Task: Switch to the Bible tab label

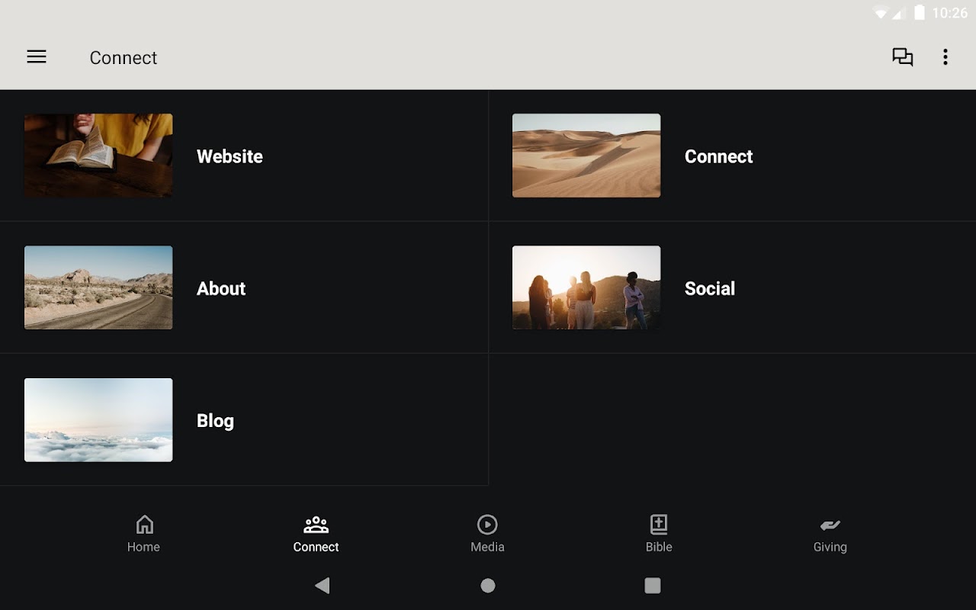Action: tap(659, 547)
